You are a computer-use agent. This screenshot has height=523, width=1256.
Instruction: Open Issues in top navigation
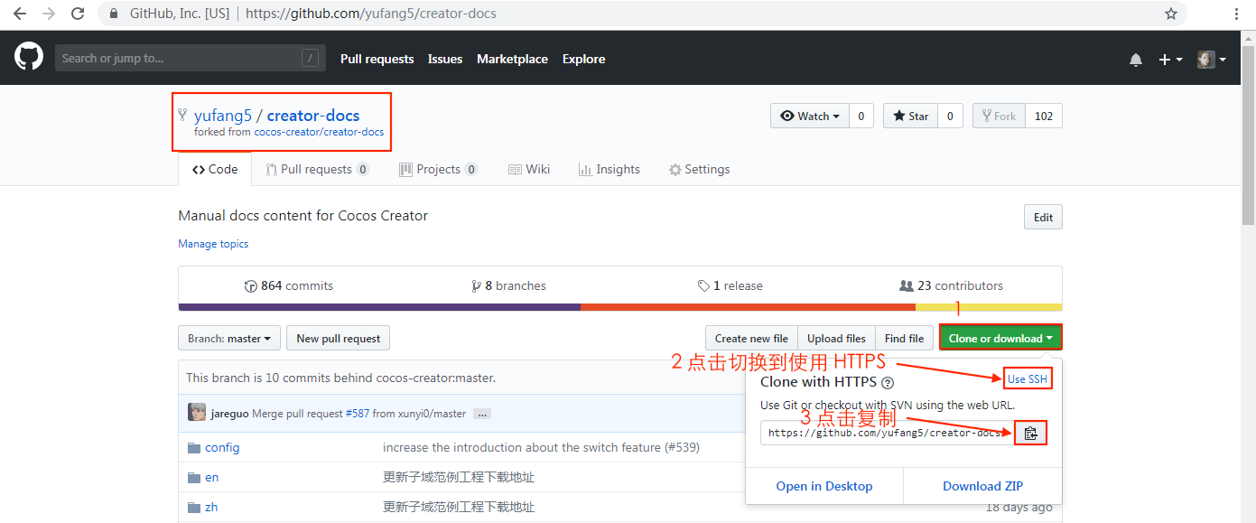pos(445,59)
